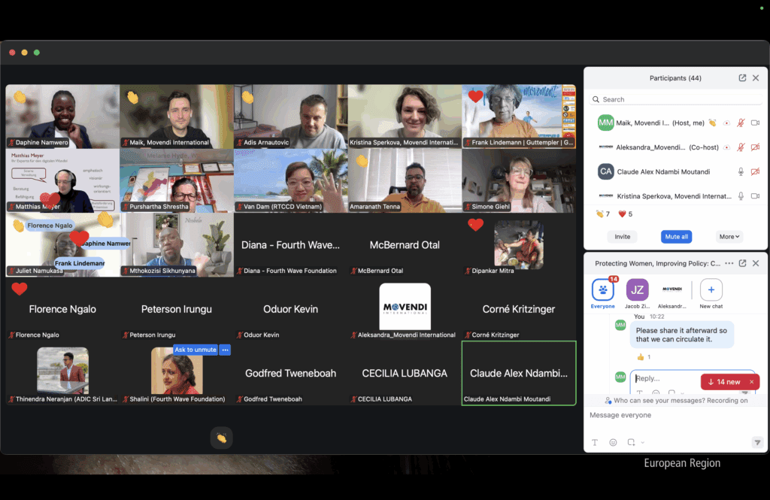
Task: Open Jacob Zi... direct chat
Action: click(637, 291)
